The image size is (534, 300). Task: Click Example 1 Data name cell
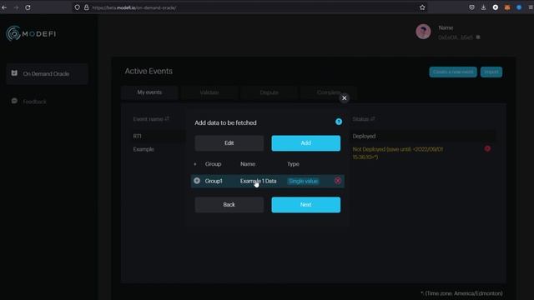258,181
